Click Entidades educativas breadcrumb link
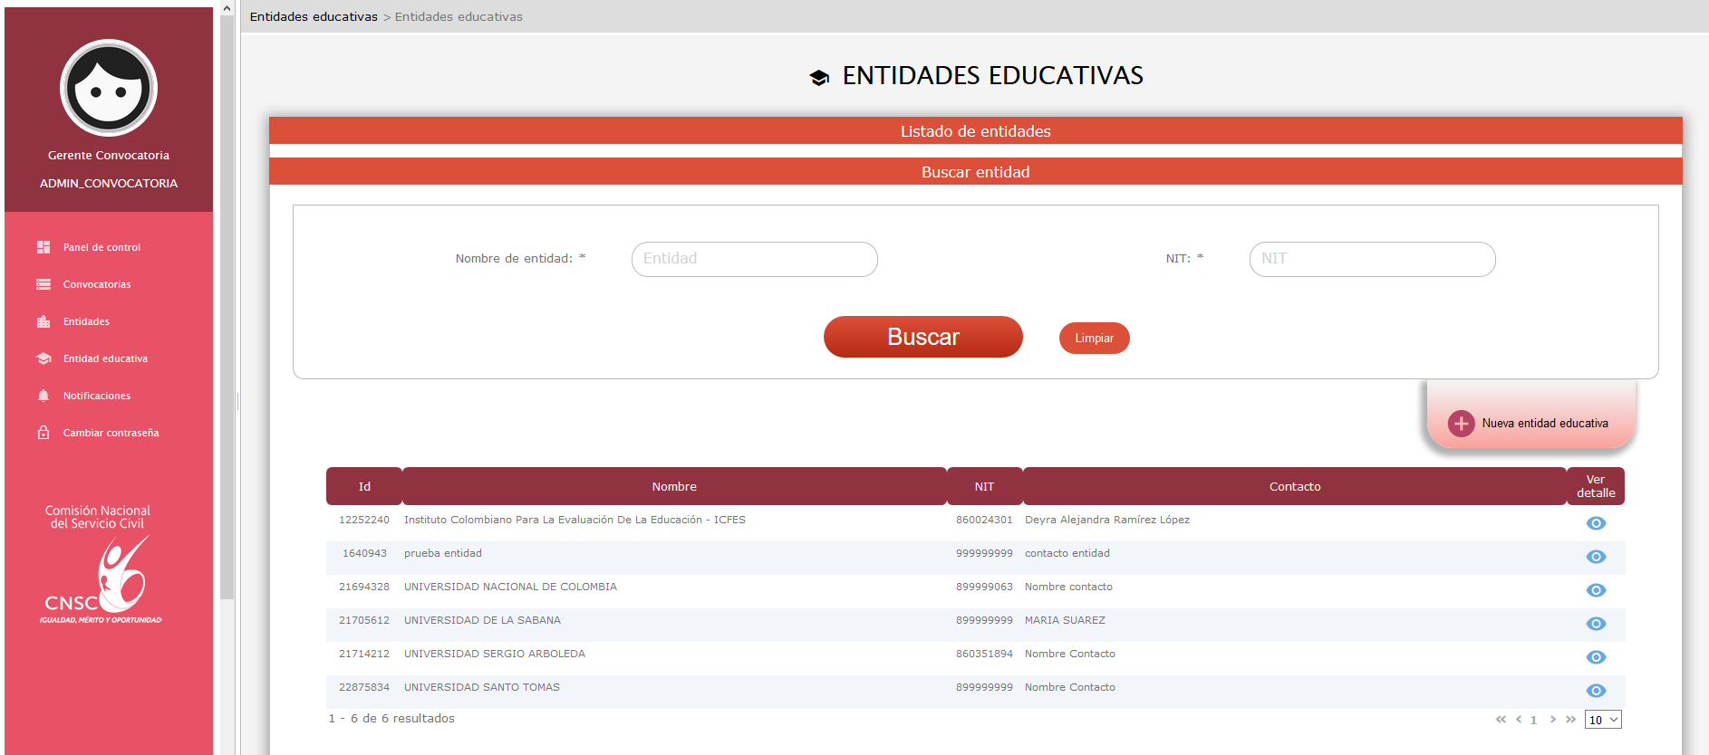Image resolution: width=1709 pixels, height=755 pixels. 314,16
